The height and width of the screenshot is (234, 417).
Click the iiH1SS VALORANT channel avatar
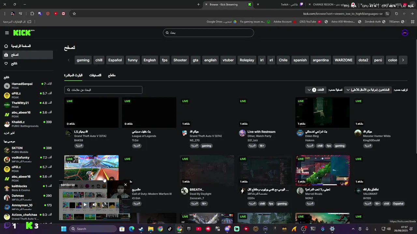(358, 191)
